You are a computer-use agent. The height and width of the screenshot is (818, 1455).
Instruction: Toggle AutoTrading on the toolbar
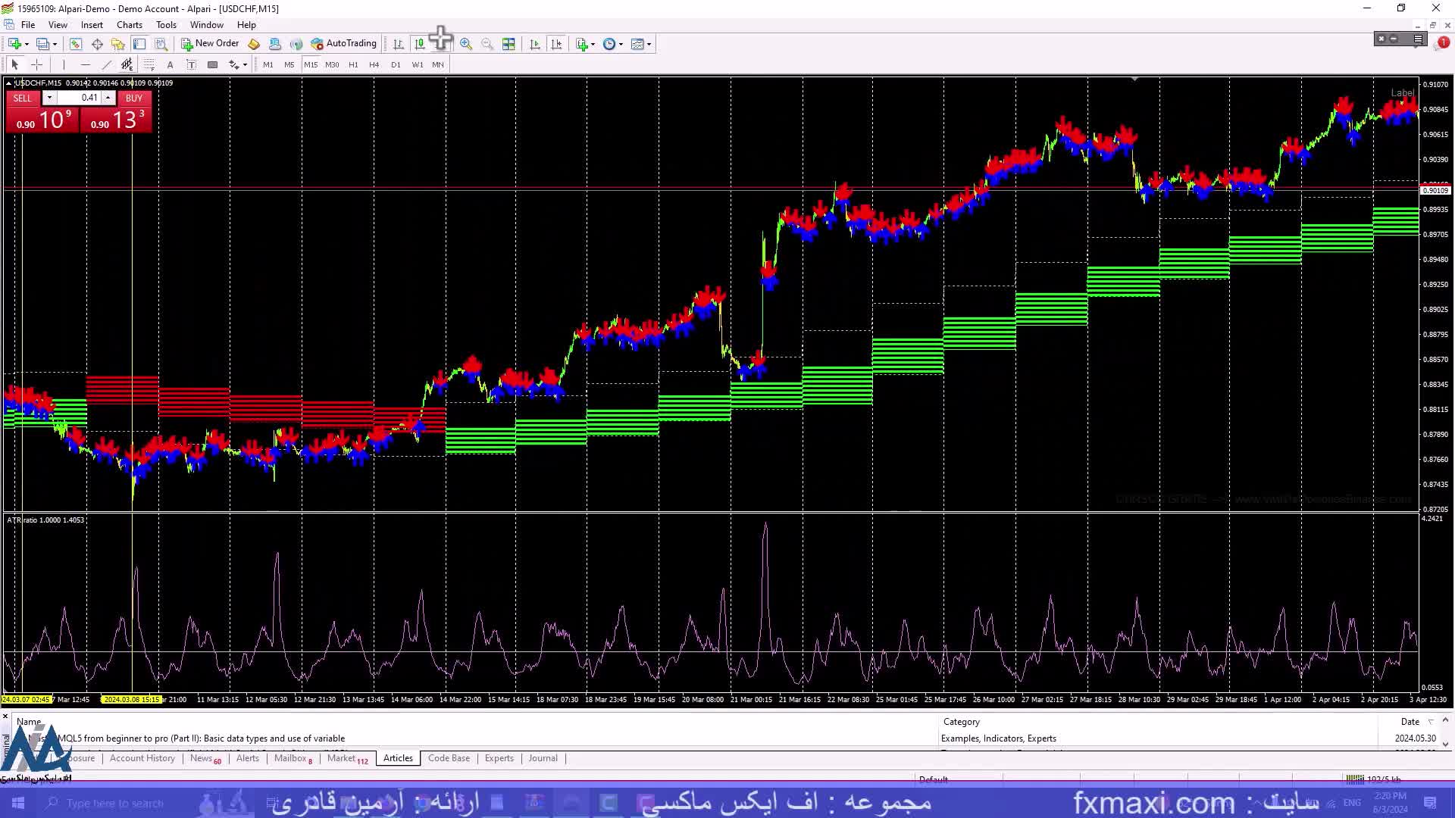coord(343,43)
